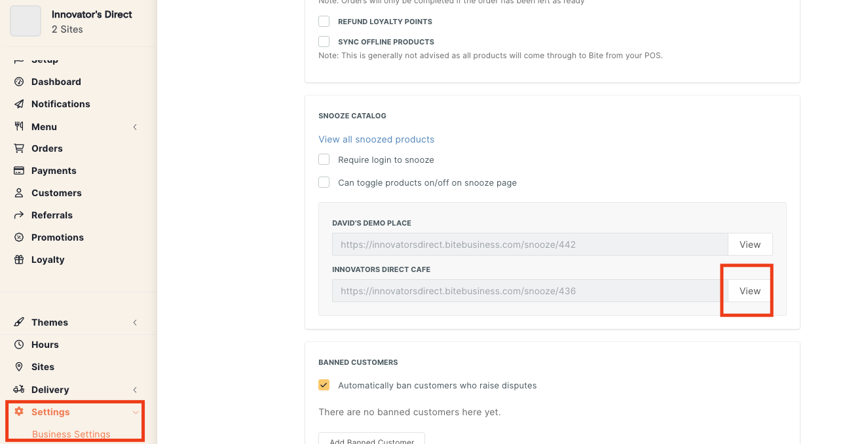Click the Dashboard gauge icon in sidebar
The height and width of the screenshot is (444, 843).
[x=19, y=82]
